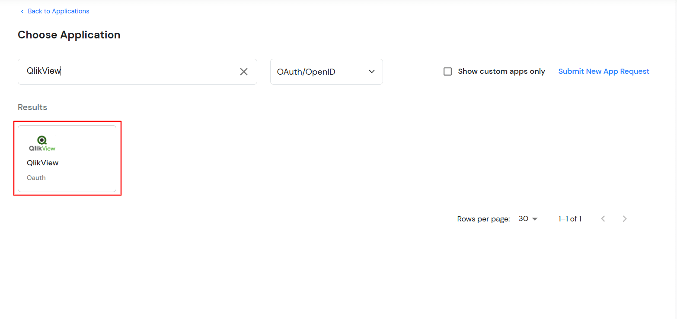Check the custom apps filter box
Image resolution: width=677 pixels, height=319 pixels.
[x=447, y=71]
